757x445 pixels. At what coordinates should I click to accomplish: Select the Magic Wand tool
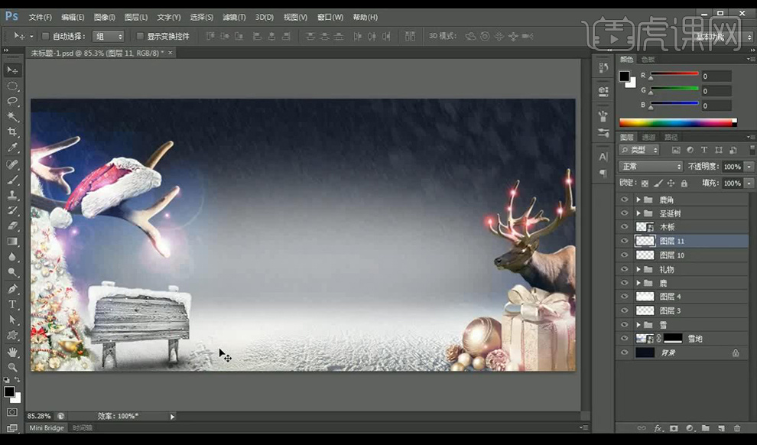click(12, 117)
